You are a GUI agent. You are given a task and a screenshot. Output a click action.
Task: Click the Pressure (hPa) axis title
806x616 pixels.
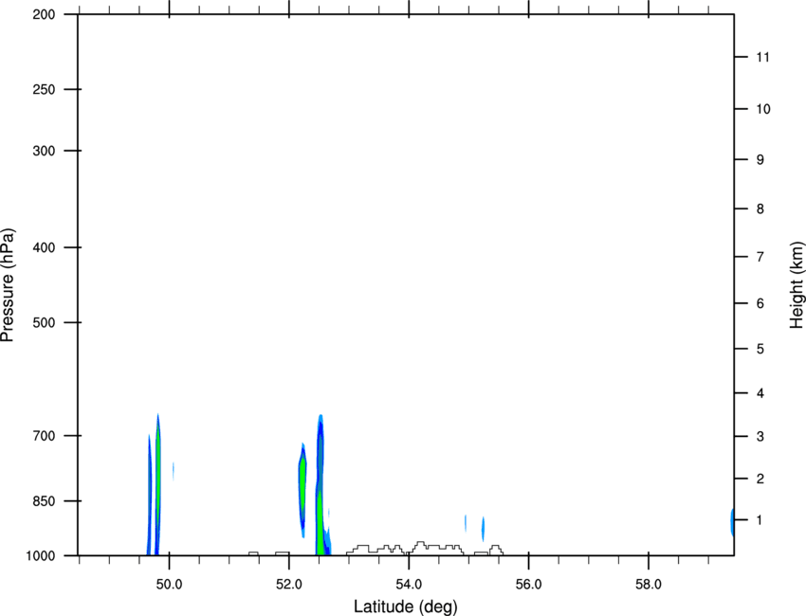[x=8, y=285]
